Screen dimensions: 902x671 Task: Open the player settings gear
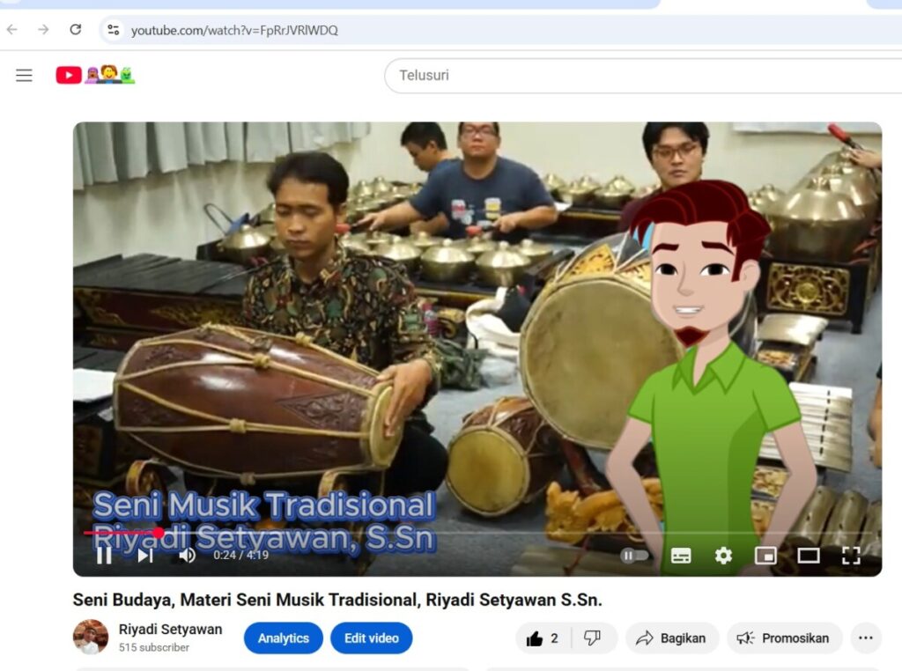point(723,556)
